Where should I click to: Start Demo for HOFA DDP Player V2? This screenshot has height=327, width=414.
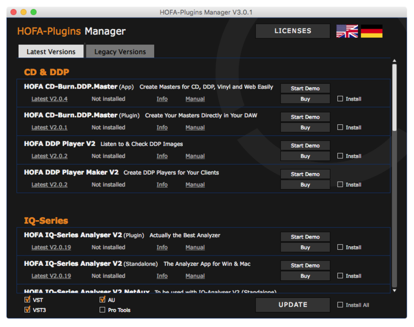305,146
